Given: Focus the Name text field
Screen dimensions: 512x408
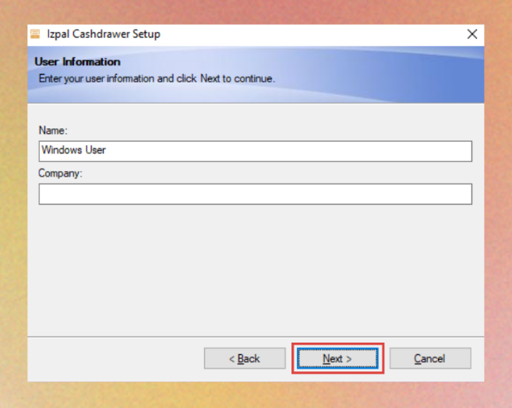Looking at the screenshot, I should click(x=255, y=150).
